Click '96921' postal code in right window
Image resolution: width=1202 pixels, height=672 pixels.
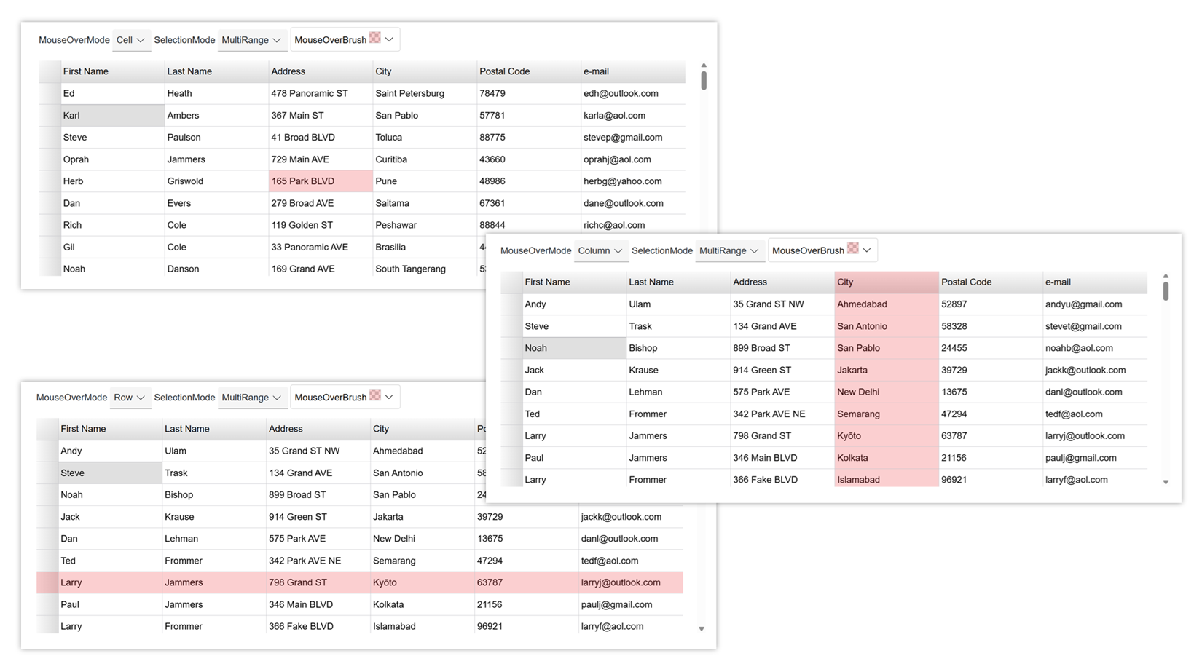tap(991, 480)
